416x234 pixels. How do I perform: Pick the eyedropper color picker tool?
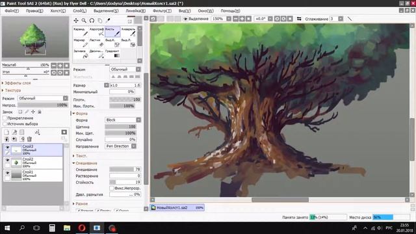click(x=108, y=20)
